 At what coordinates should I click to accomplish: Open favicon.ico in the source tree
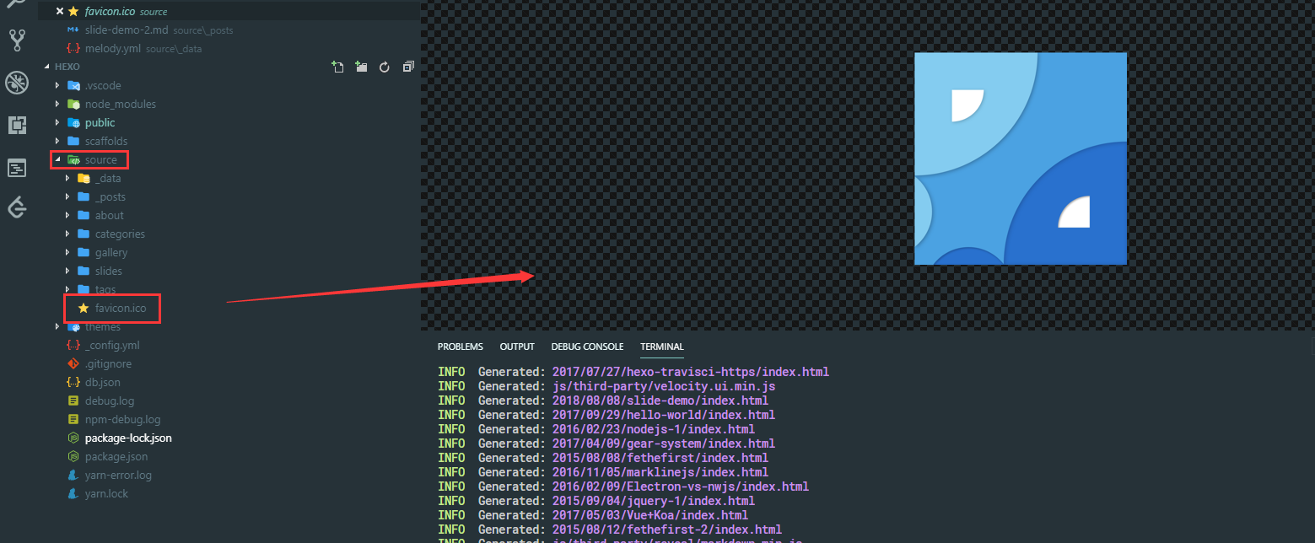pyautogui.click(x=121, y=308)
